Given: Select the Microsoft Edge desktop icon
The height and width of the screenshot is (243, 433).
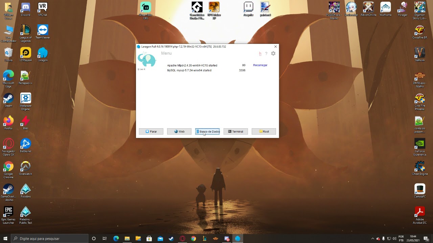Looking at the screenshot, I should [x=8, y=79].
